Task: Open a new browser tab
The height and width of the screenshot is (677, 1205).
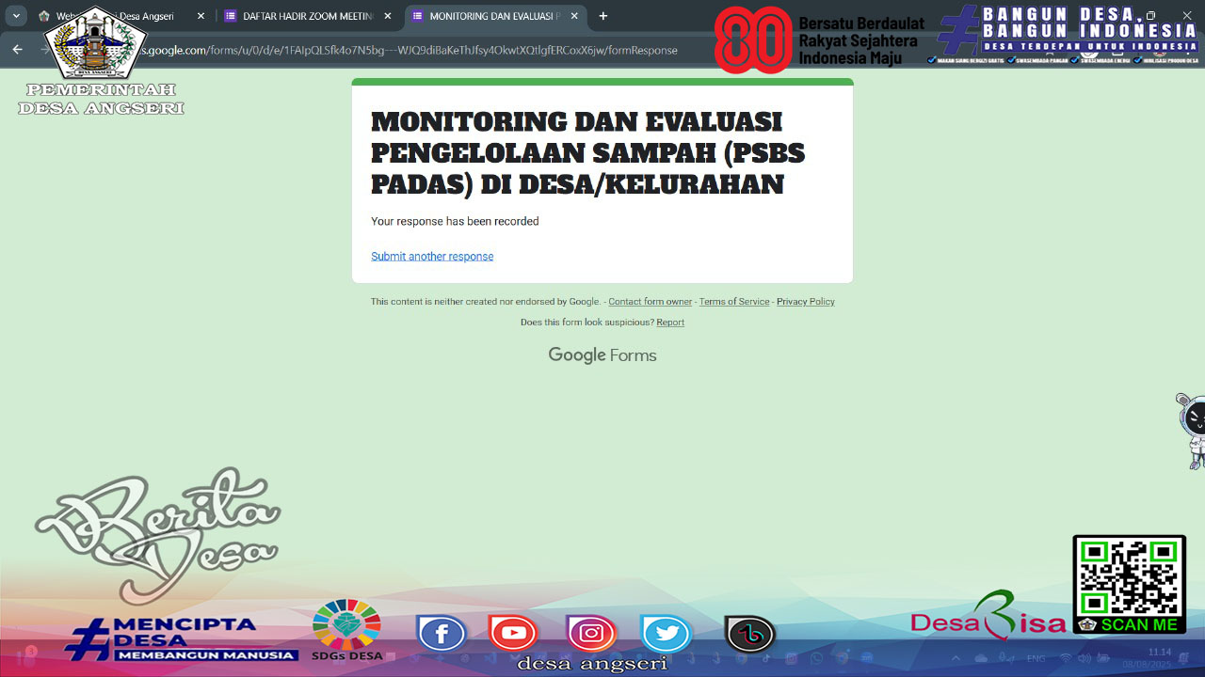Action: [x=603, y=16]
